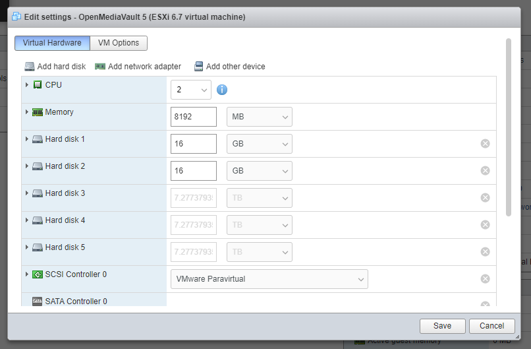Click the Hard disk 5 drive icon
This screenshot has height=349, width=531.
[38, 247]
